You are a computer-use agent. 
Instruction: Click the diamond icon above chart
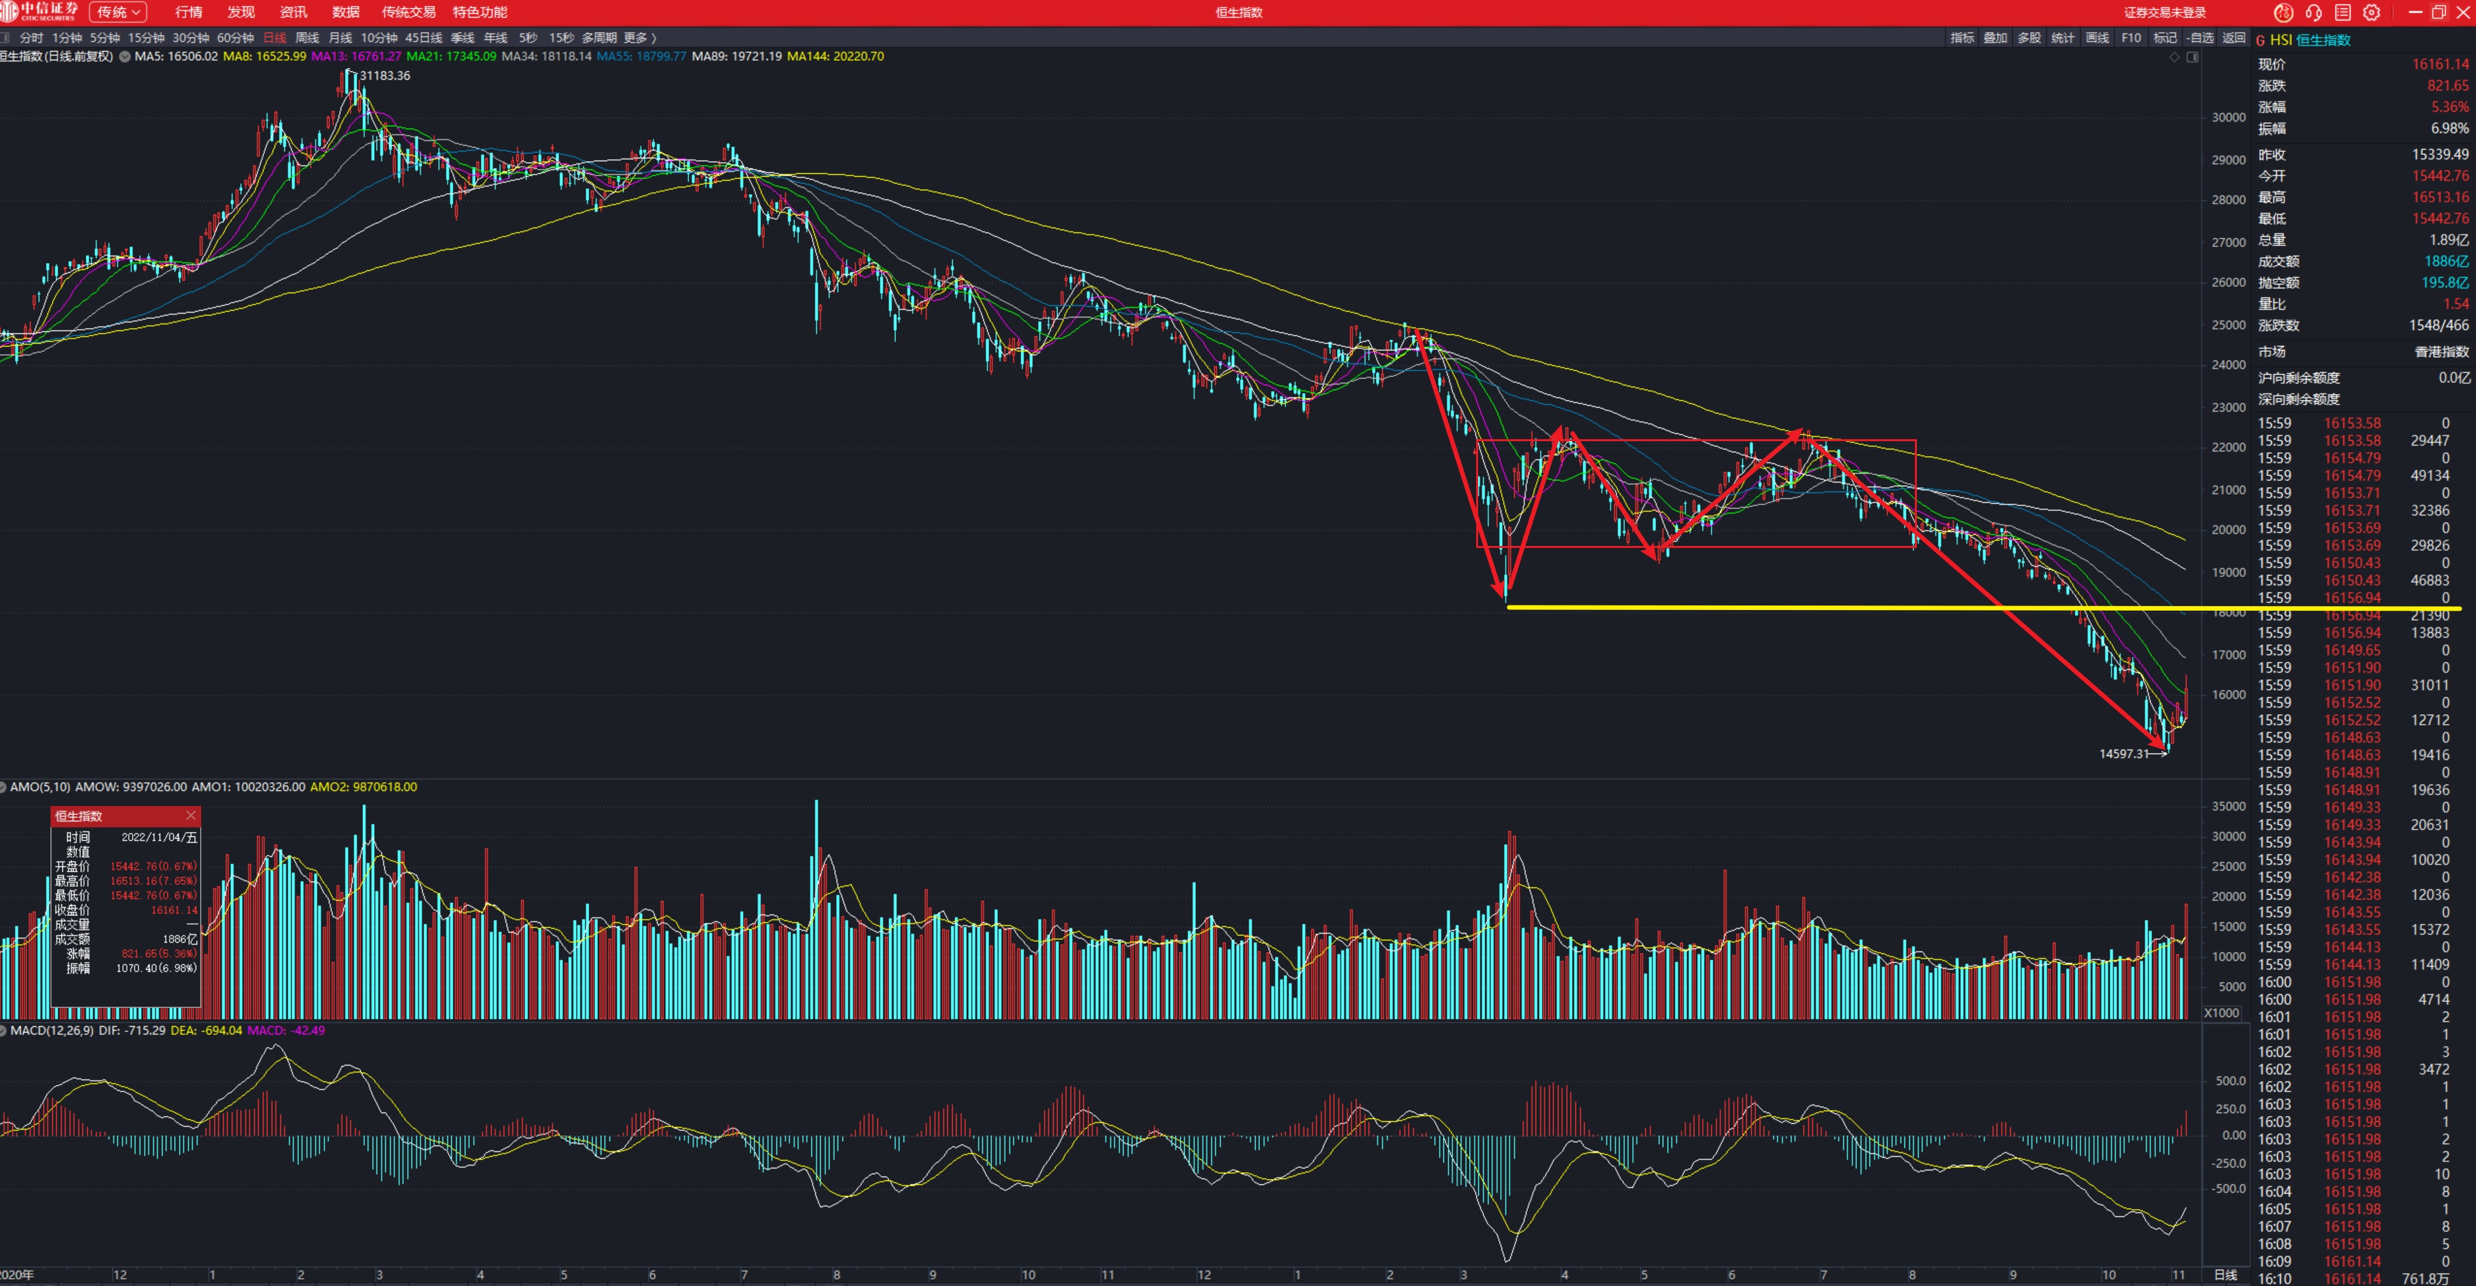tap(2174, 58)
